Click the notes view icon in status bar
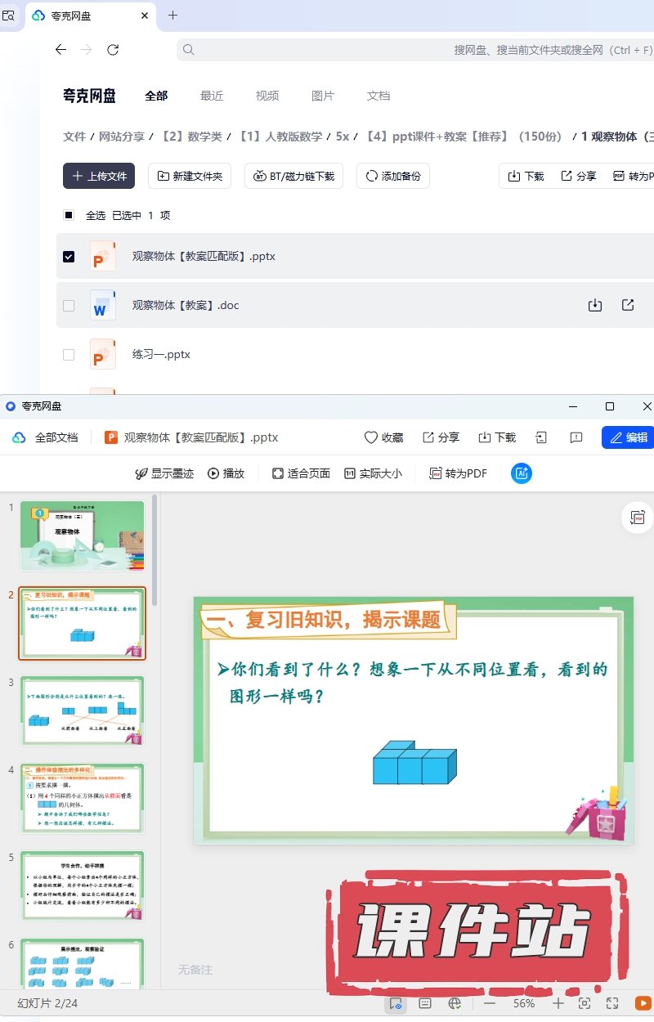 click(425, 1003)
